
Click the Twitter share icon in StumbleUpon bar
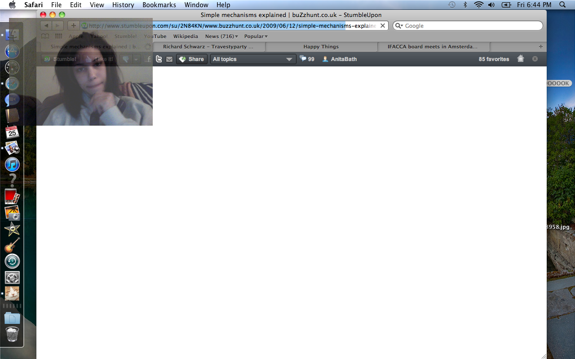point(159,59)
